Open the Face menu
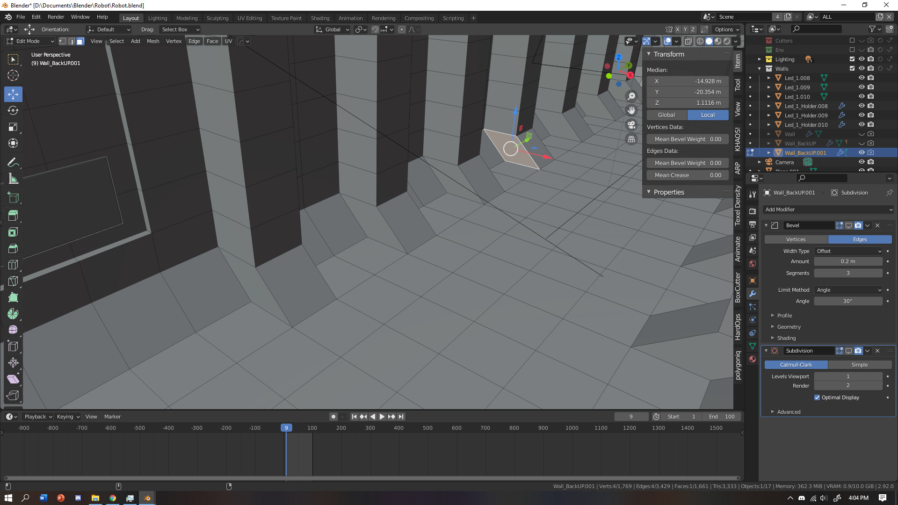Viewport: 898px width, 505px height. pyautogui.click(x=212, y=41)
